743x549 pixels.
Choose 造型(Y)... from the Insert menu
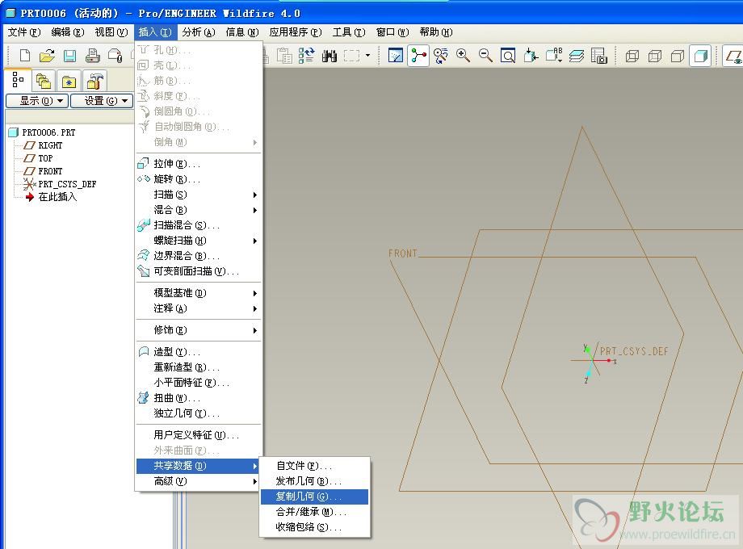pyautogui.click(x=199, y=352)
